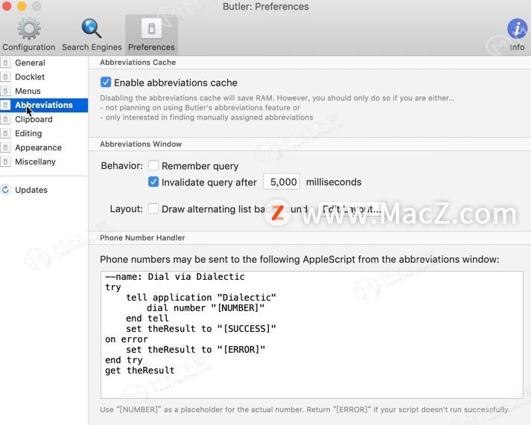Click the yellow minimize window button
Screen dimensions: 531x425
tap(22, 6)
